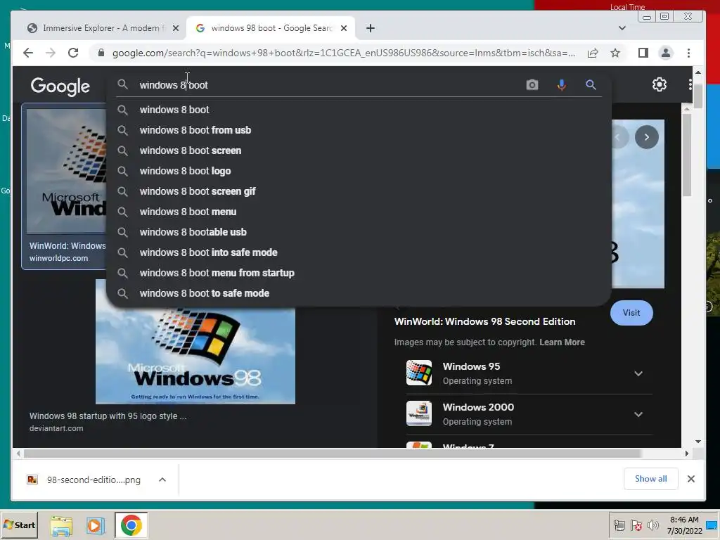The image size is (720, 540).
Task: Close the windows 98 boot tab
Action: point(343,28)
